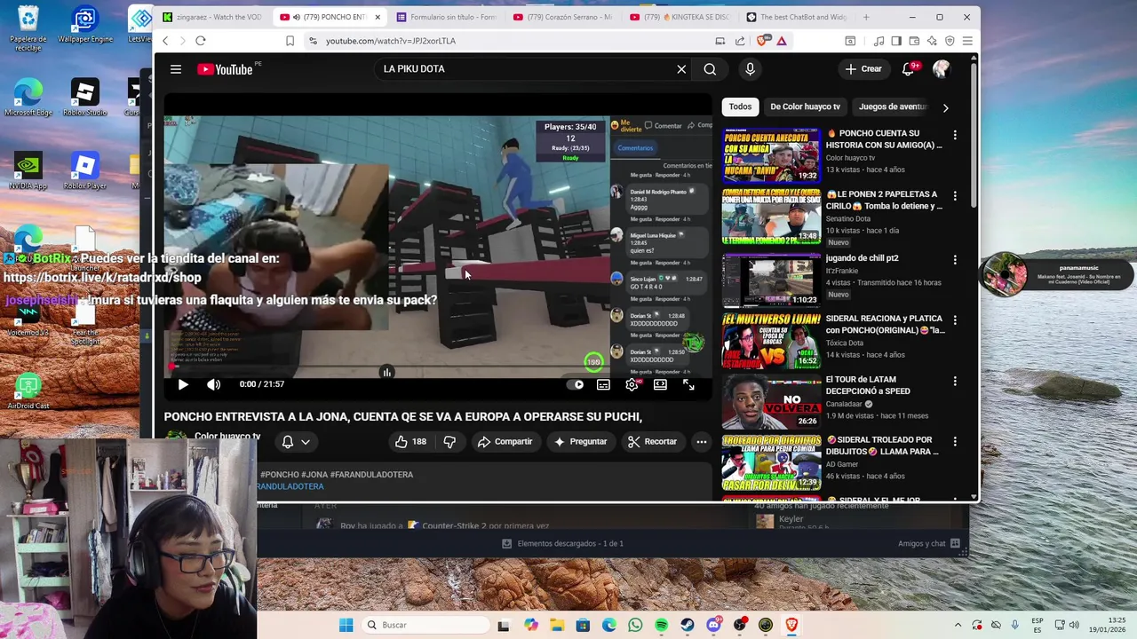The height and width of the screenshot is (639, 1137).
Task: Open Steam from the taskbar
Action: pos(688,625)
